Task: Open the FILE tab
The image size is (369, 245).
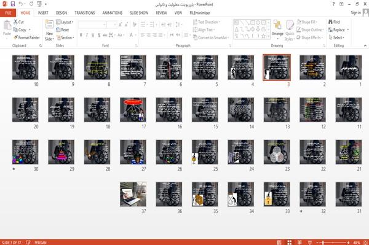Action: pyautogui.click(x=8, y=13)
